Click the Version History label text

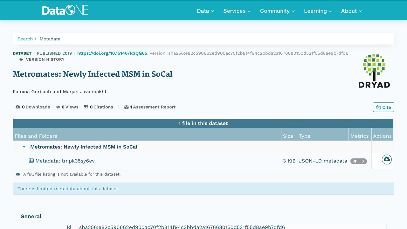point(45,59)
